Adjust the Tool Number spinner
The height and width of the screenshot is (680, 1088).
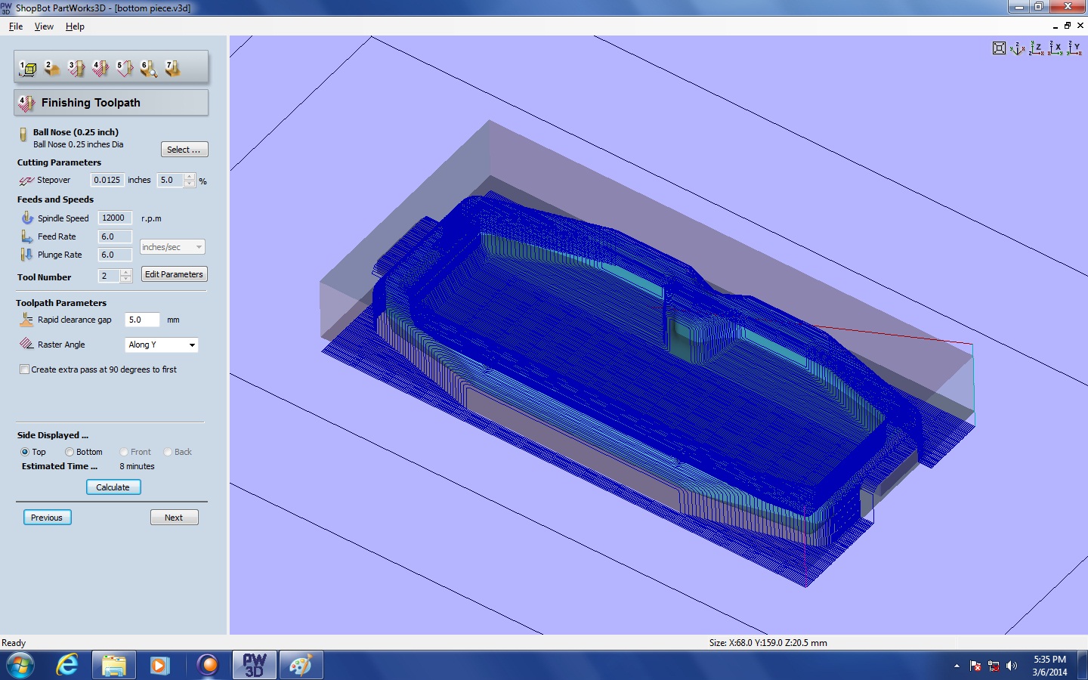(x=126, y=276)
